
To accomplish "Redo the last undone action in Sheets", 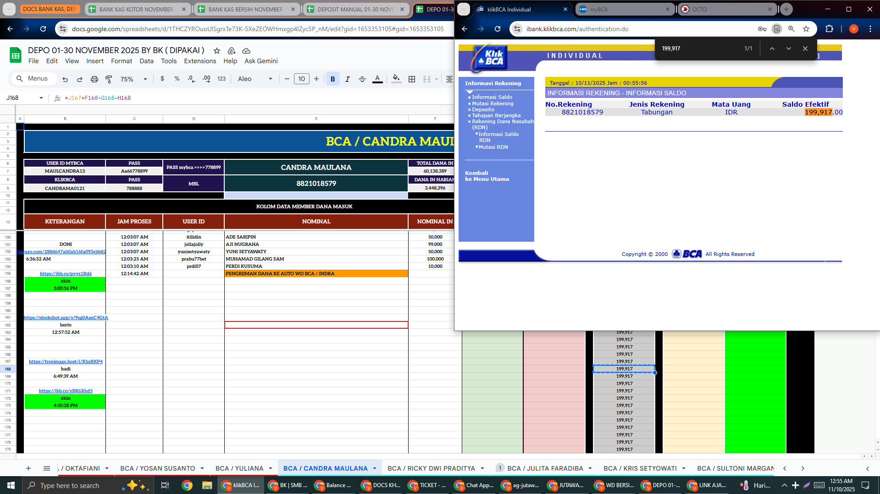I will coord(80,79).
